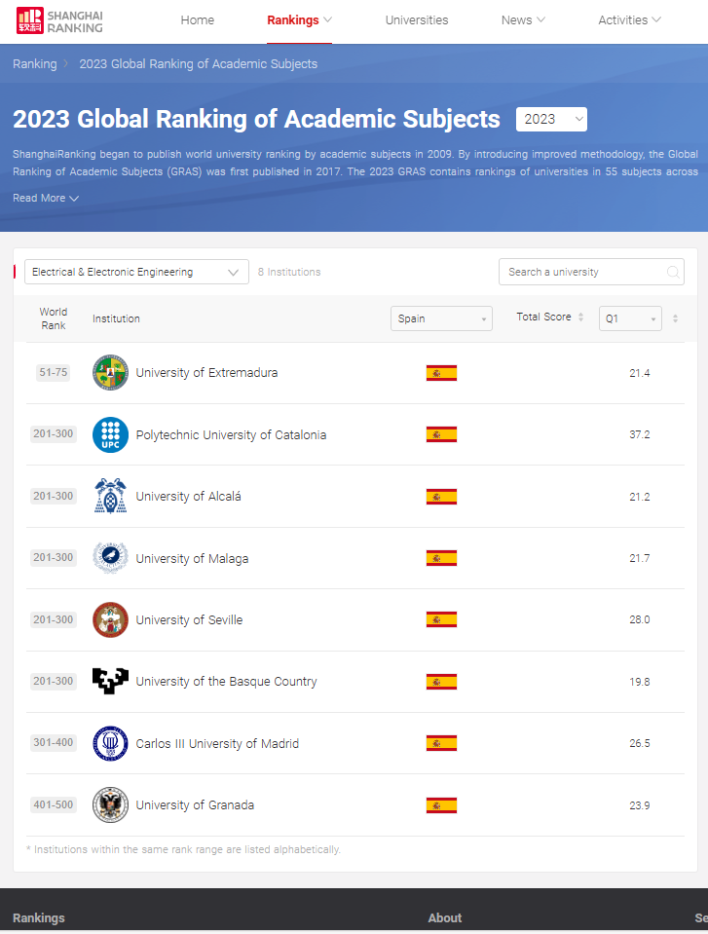708x934 pixels.
Task: Open the University of Extremadura link
Action: click(206, 373)
